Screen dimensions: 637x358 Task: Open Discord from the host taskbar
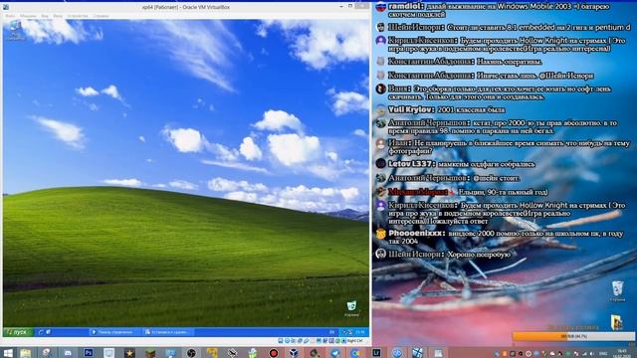click(x=68, y=353)
